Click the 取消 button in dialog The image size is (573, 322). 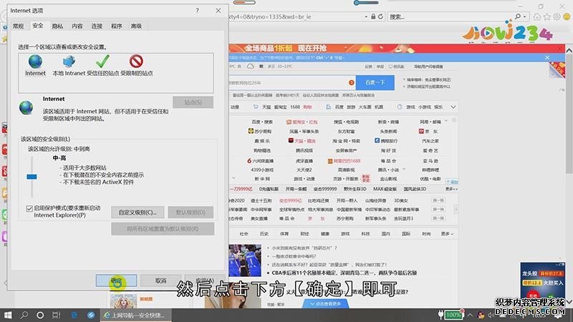(160, 280)
